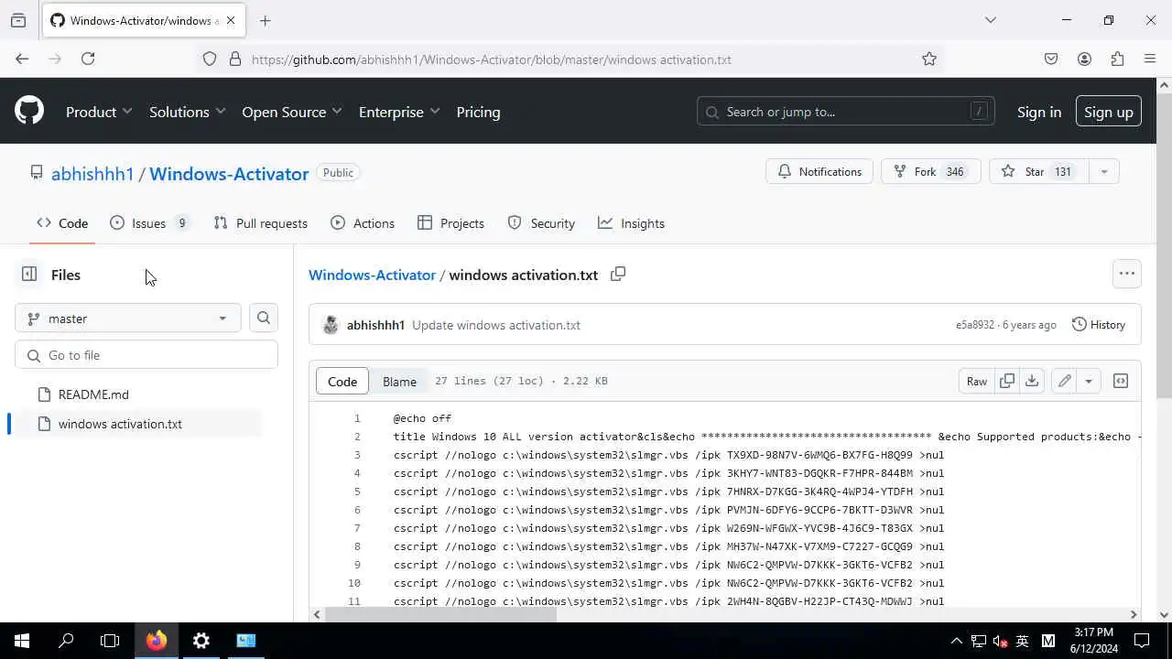Open the Raw file view
The image size is (1172, 659).
point(977,381)
